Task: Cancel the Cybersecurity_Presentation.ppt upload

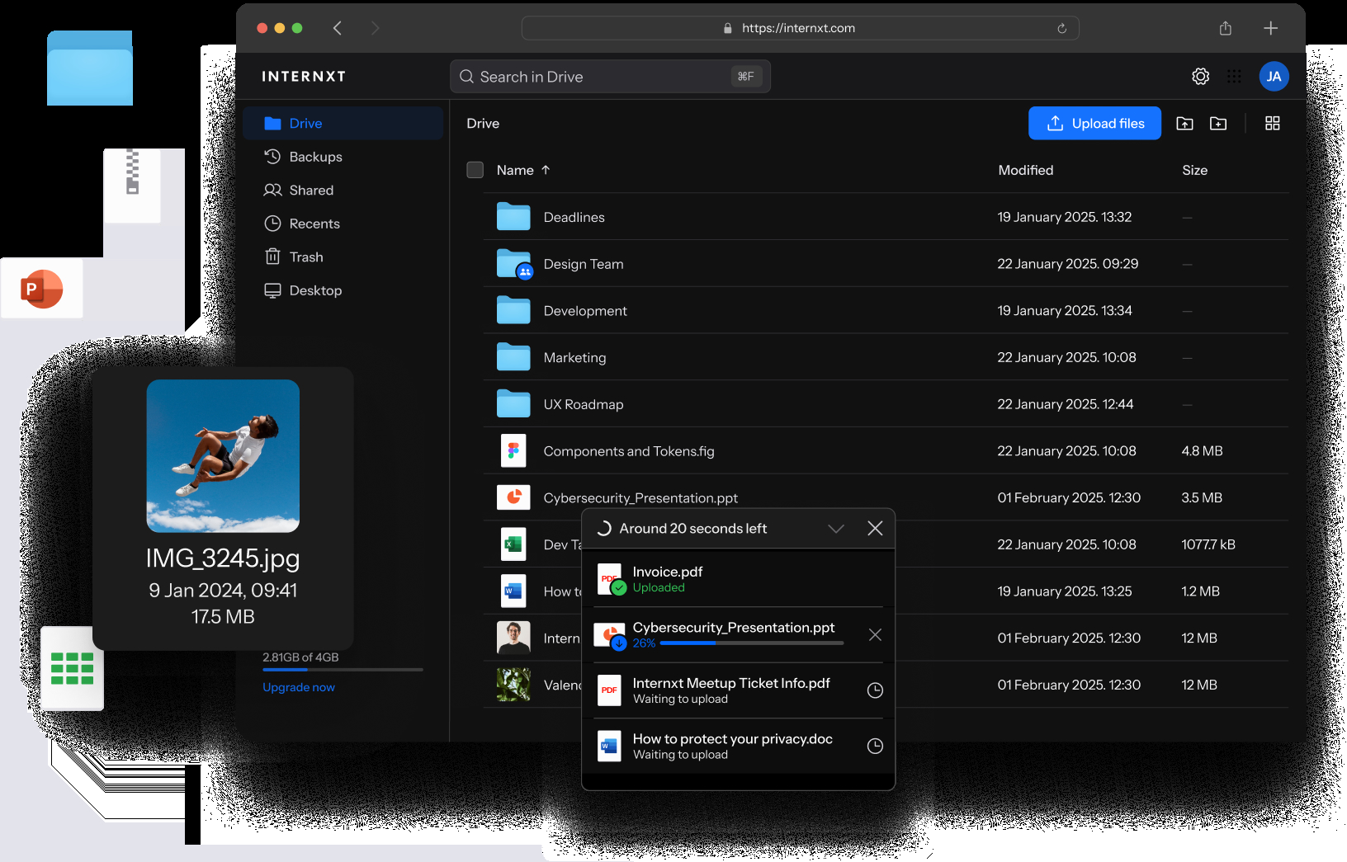Action: (875, 634)
